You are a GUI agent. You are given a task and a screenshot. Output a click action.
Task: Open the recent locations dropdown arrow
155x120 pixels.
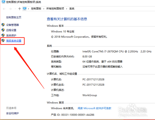[15, 9]
